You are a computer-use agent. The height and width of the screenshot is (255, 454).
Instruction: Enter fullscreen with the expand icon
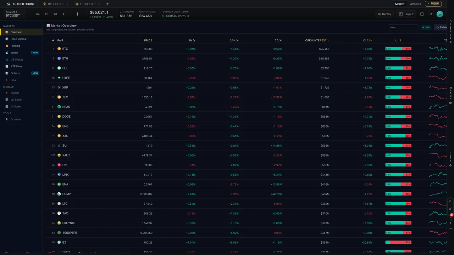[422, 14]
